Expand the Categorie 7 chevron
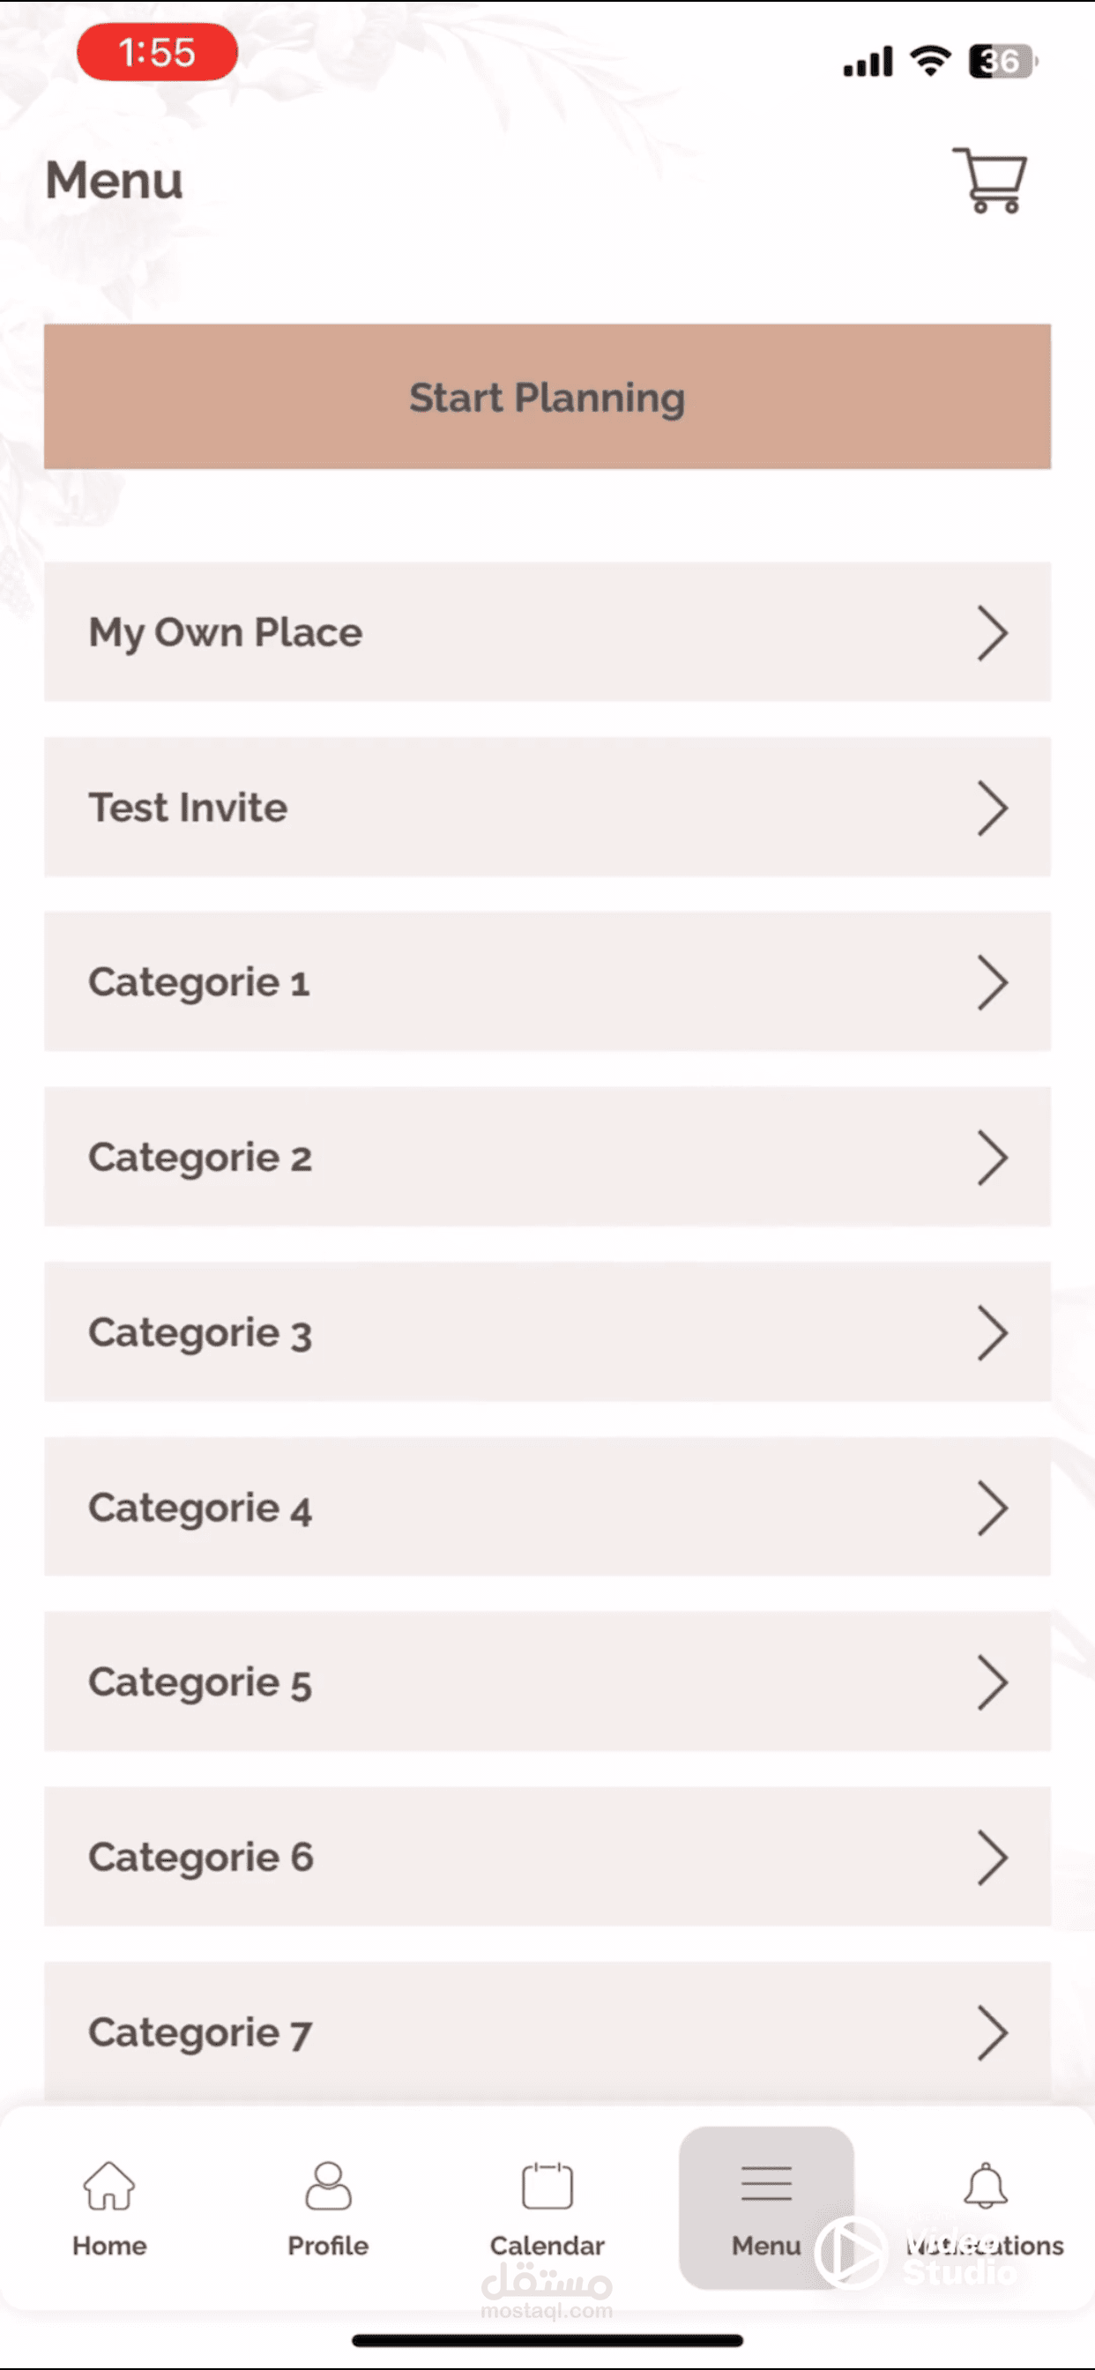Screen dimensions: 1095x2370 coord(992,2031)
